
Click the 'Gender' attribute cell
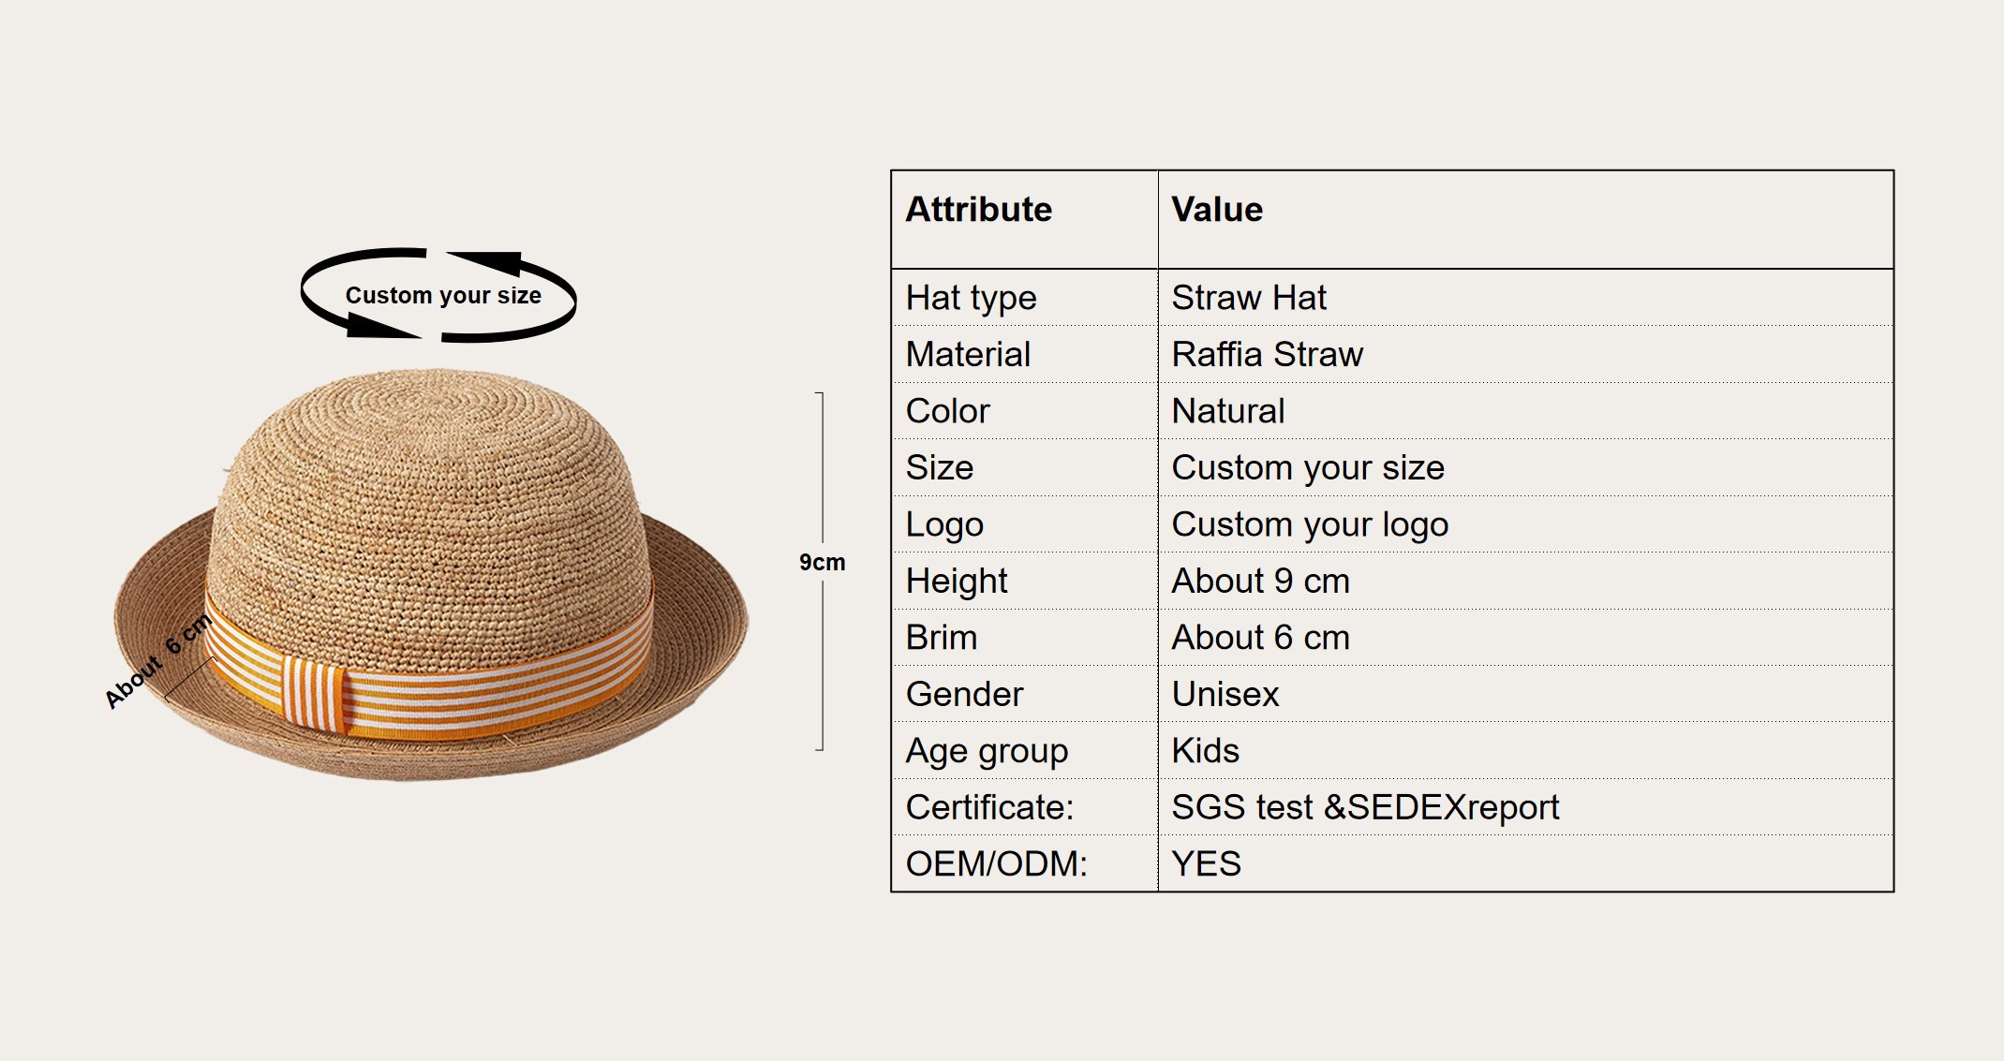1024,694
